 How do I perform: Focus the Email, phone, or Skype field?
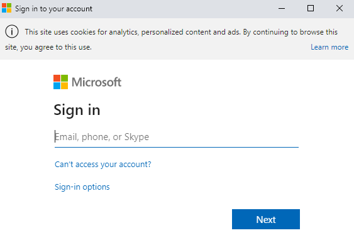coord(177,137)
